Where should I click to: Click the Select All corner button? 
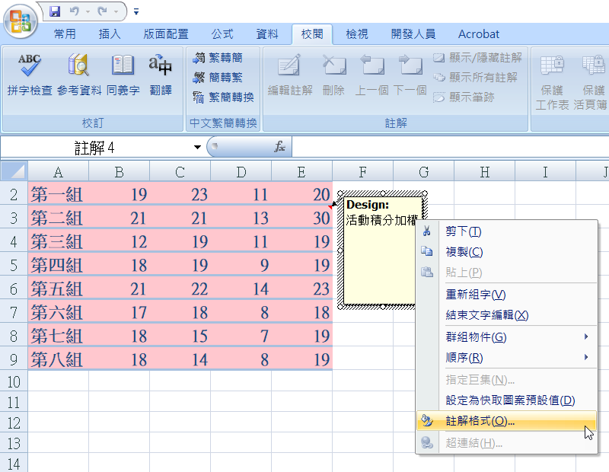pyautogui.click(x=14, y=171)
